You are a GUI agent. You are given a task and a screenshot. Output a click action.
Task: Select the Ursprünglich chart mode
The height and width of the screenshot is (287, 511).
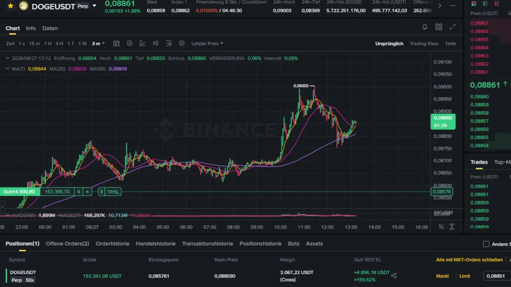[389, 43]
